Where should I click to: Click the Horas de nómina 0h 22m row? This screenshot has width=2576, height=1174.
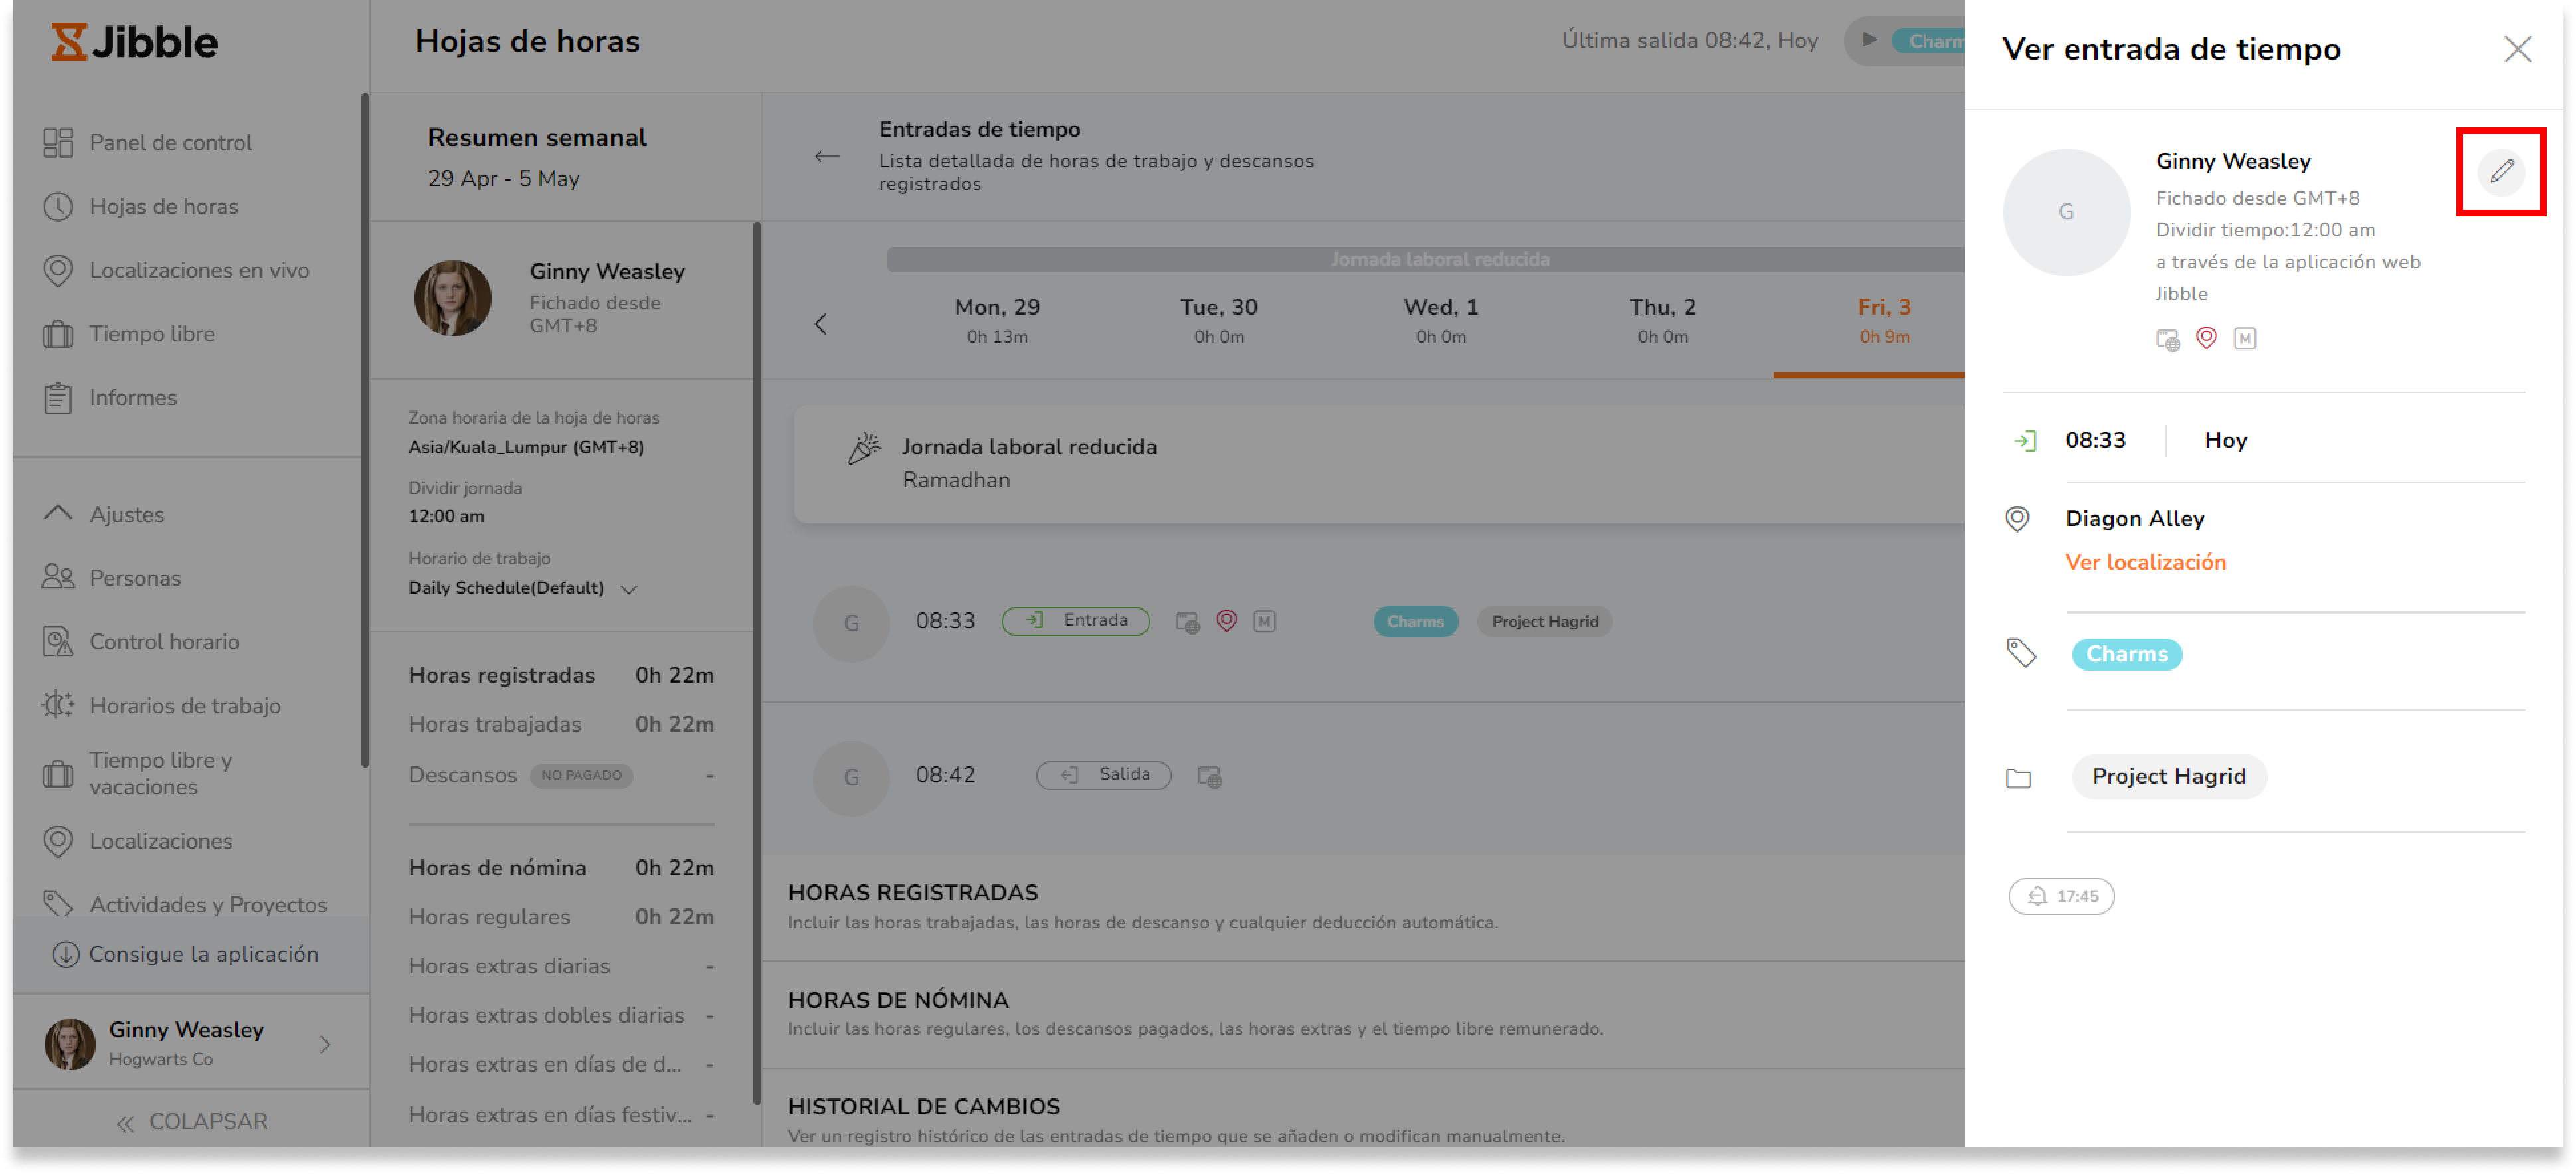561,868
